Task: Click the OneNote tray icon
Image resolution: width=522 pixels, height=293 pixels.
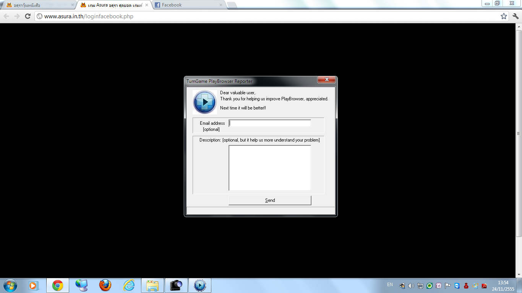Action: pyautogui.click(x=439, y=285)
